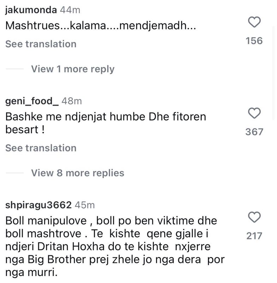Translate the geni_food_ comment
277x283 pixels.
pos(41,148)
